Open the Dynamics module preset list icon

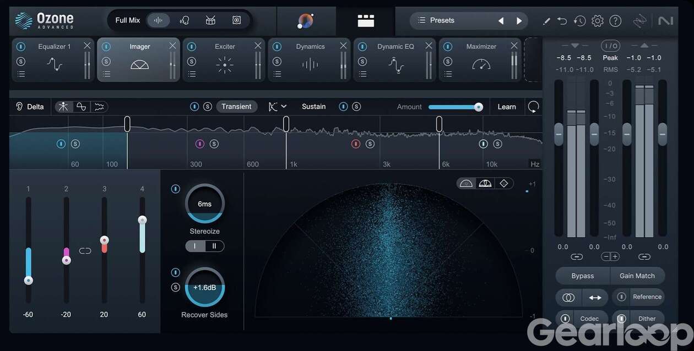[277, 74]
